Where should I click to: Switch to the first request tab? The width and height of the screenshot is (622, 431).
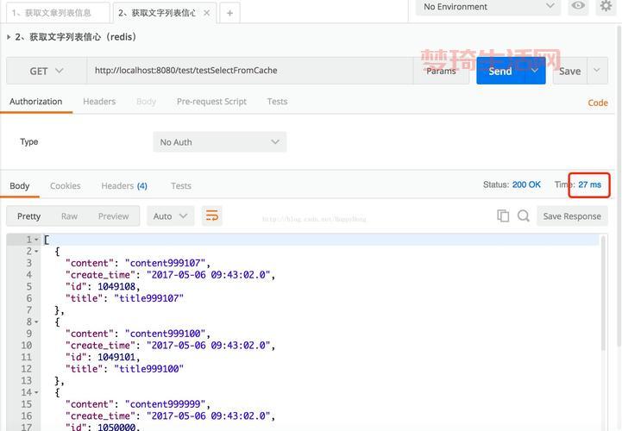point(58,13)
